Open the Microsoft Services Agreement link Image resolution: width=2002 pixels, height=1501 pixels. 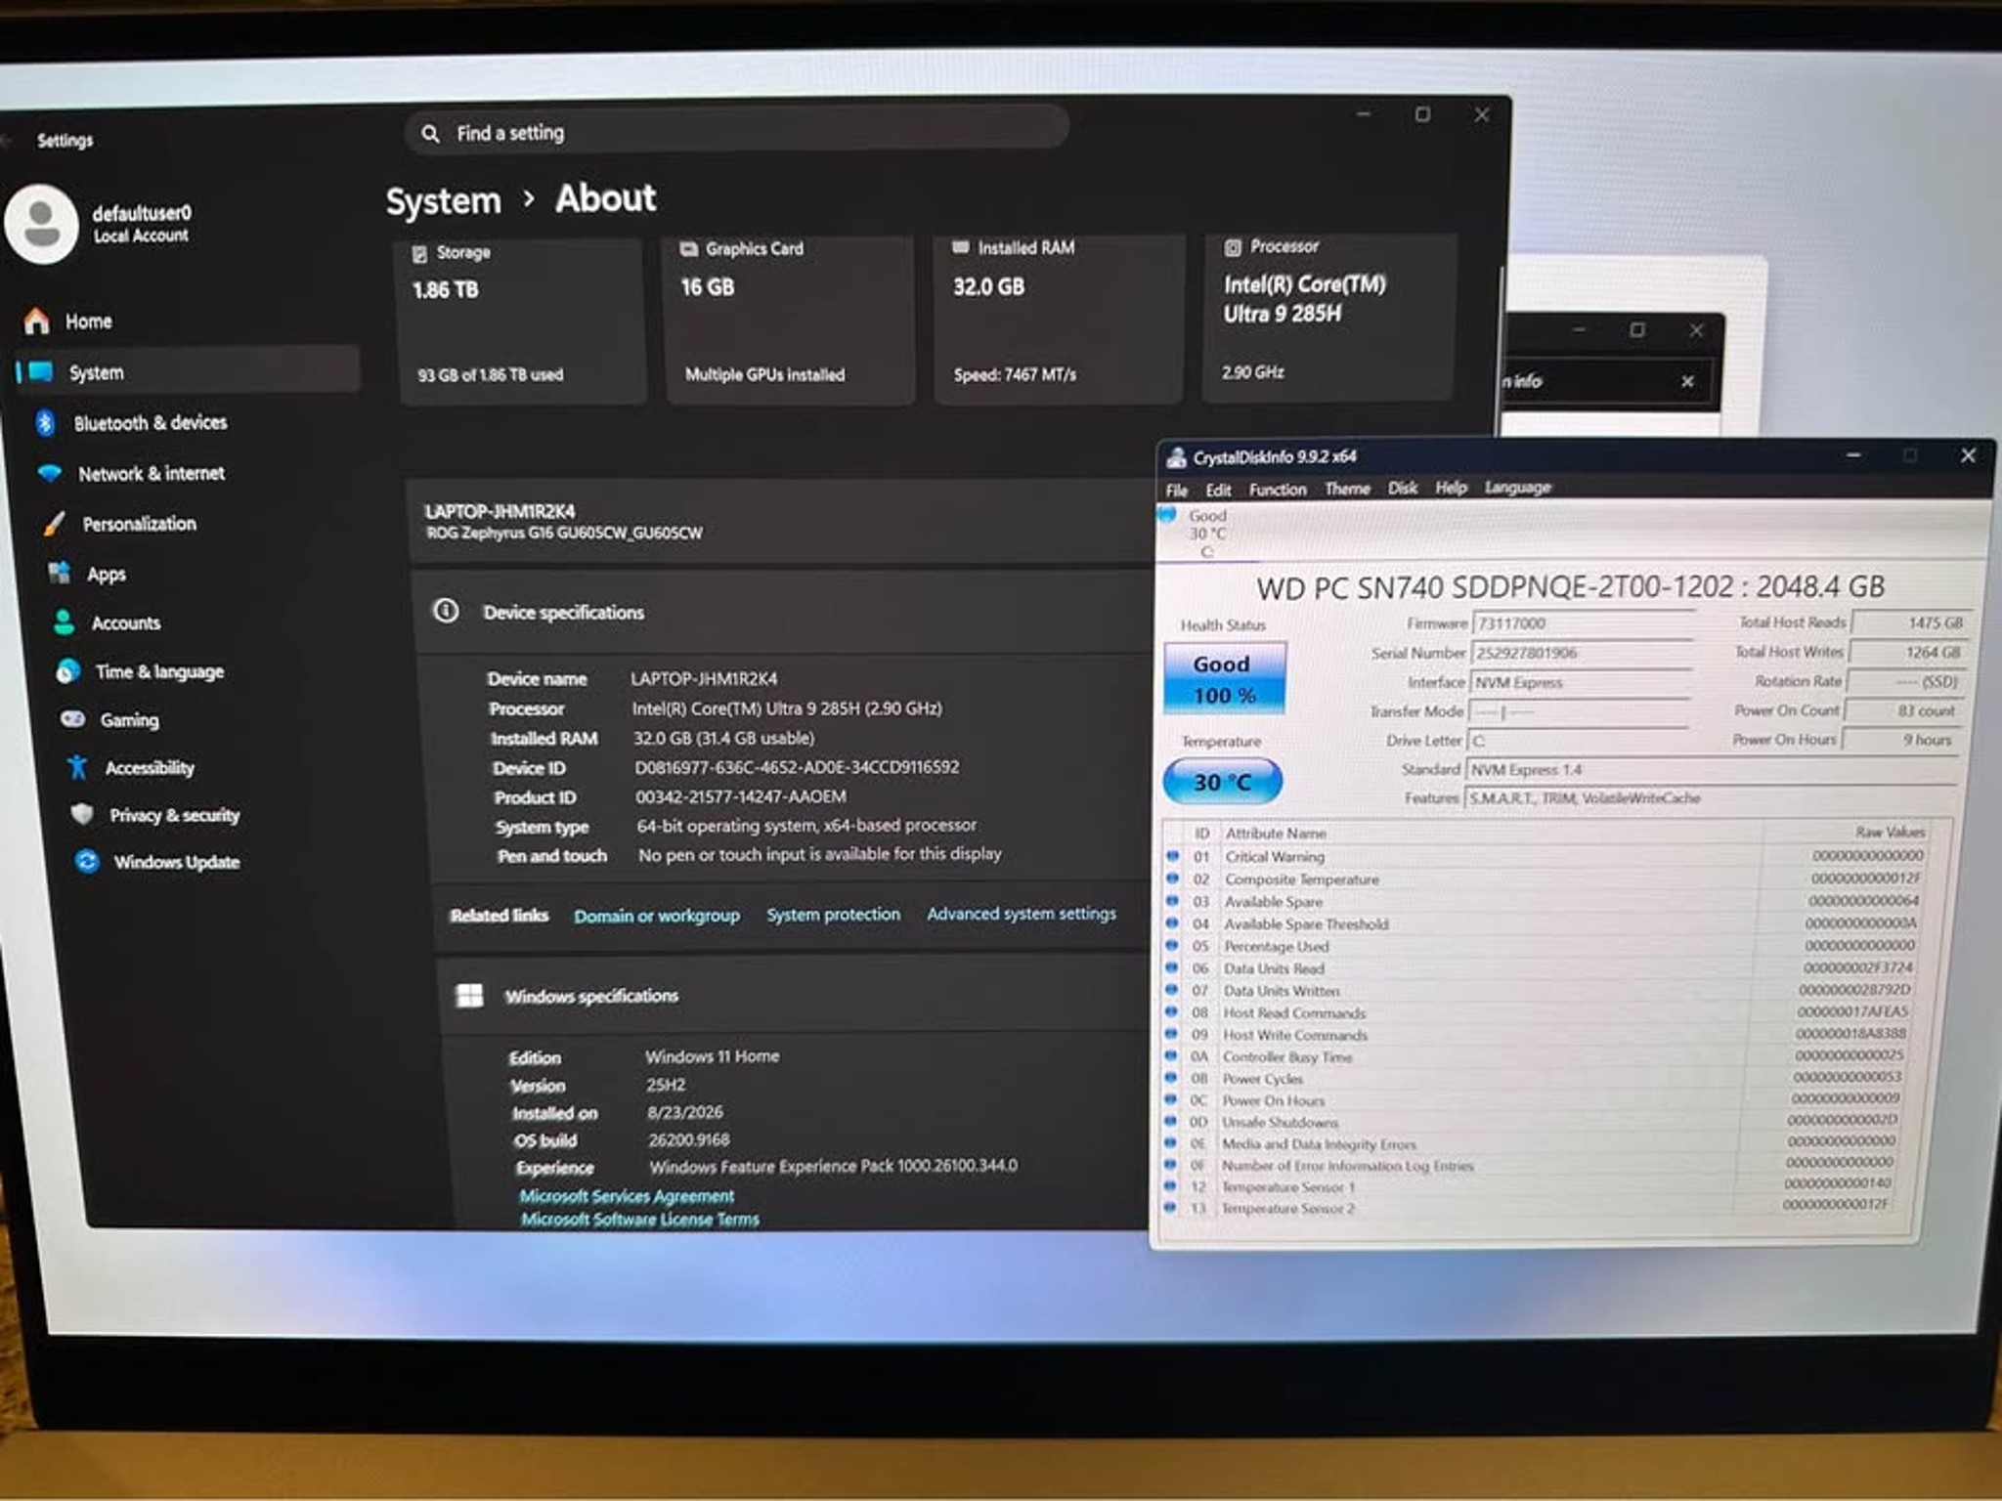627,1195
